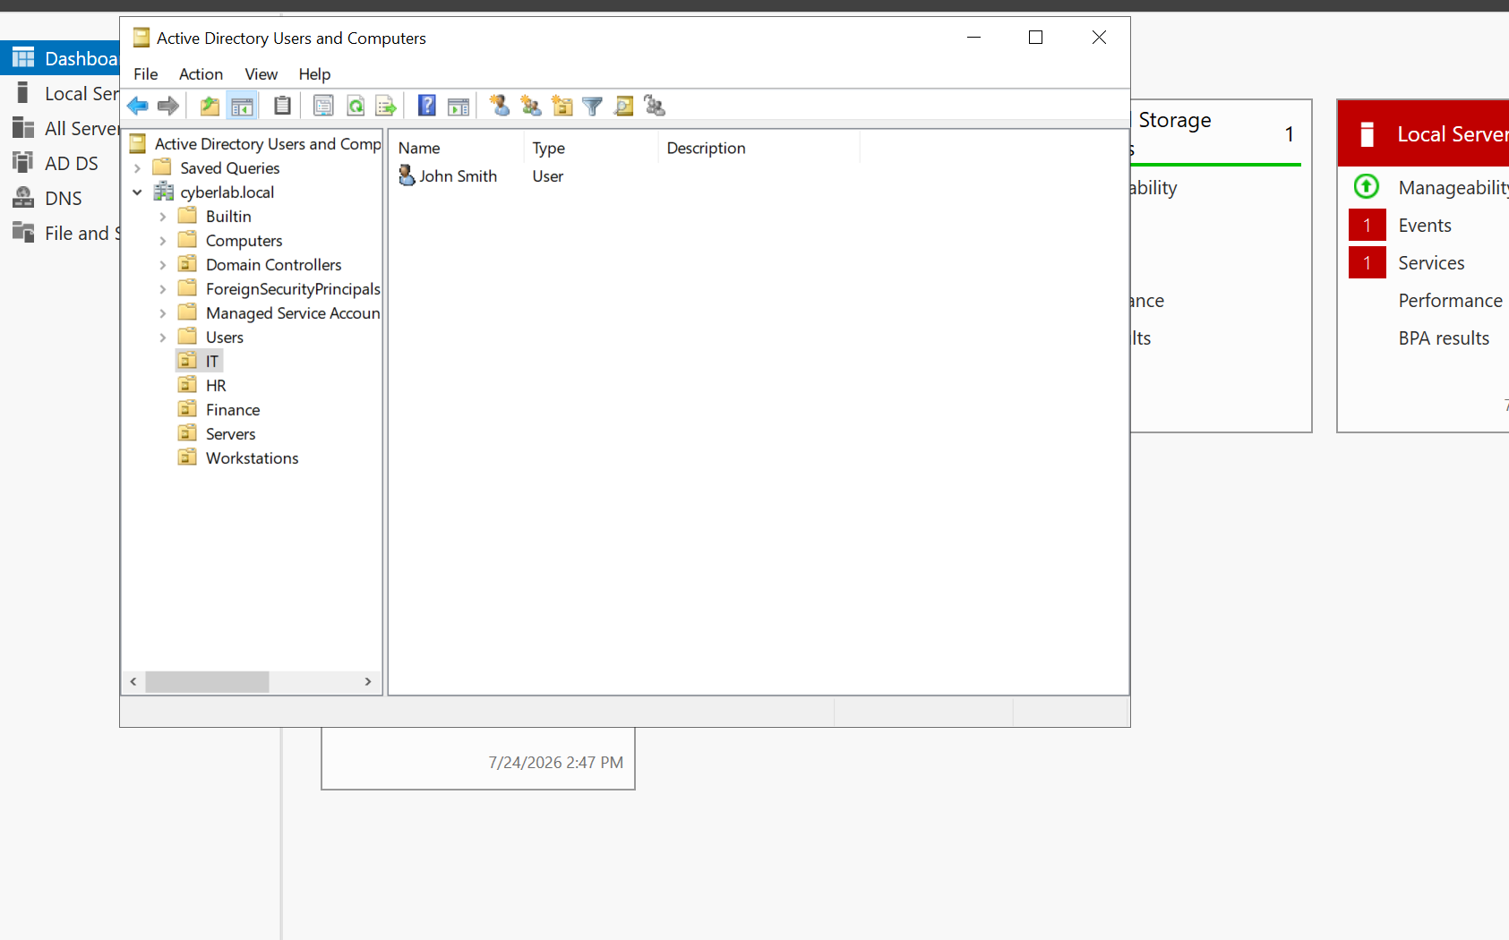This screenshot has height=940, width=1509.
Task: Select ForeignSecurityPrincipals in the tree
Action: click(x=293, y=289)
